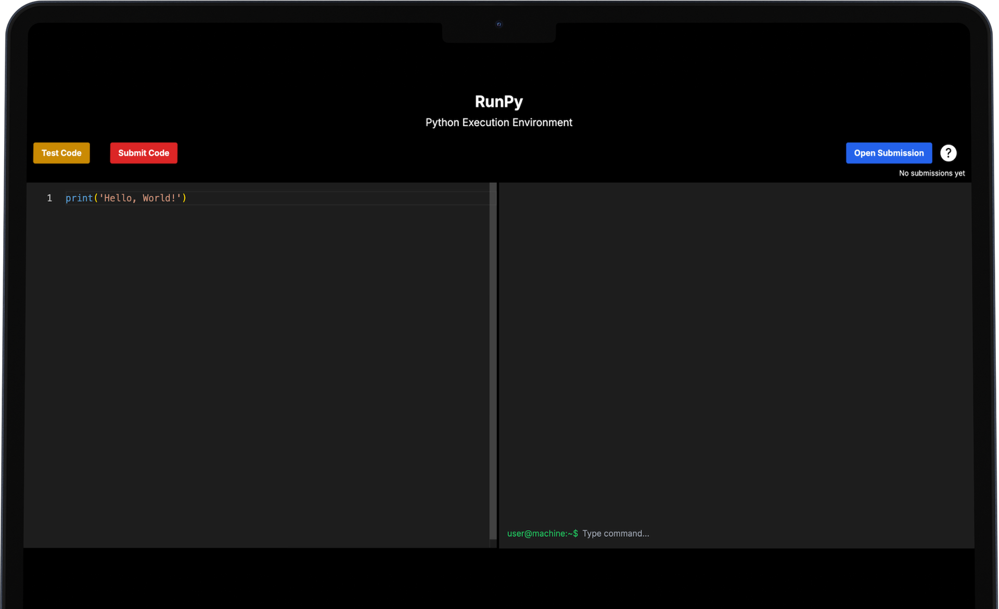Open the help question mark icon

pos(948,153)
